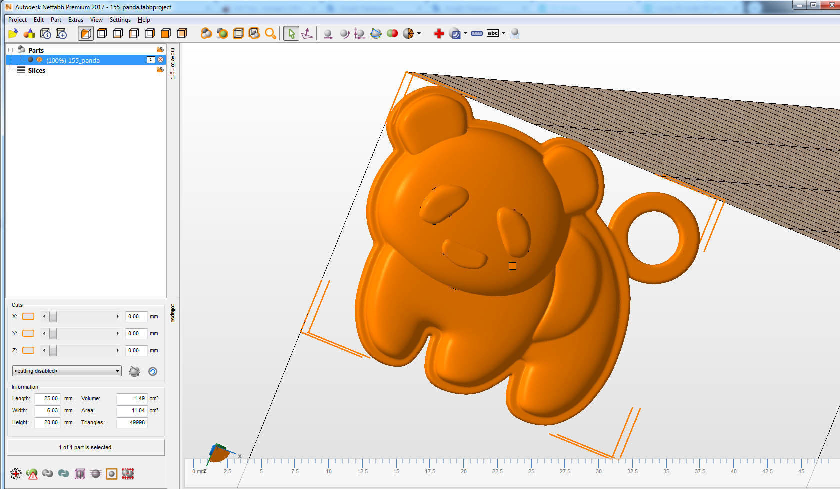Screen dimensions: 840x489
Task: Click the support generation icon at the toolbar end
Action: (x=515, y=33)
